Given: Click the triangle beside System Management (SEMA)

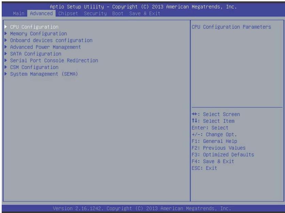Looking at the screenshot, I should [6, 74].
